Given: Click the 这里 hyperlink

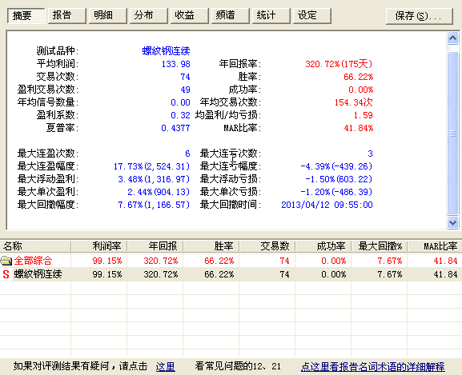Looking at the screenshot, I should point(165,366).
